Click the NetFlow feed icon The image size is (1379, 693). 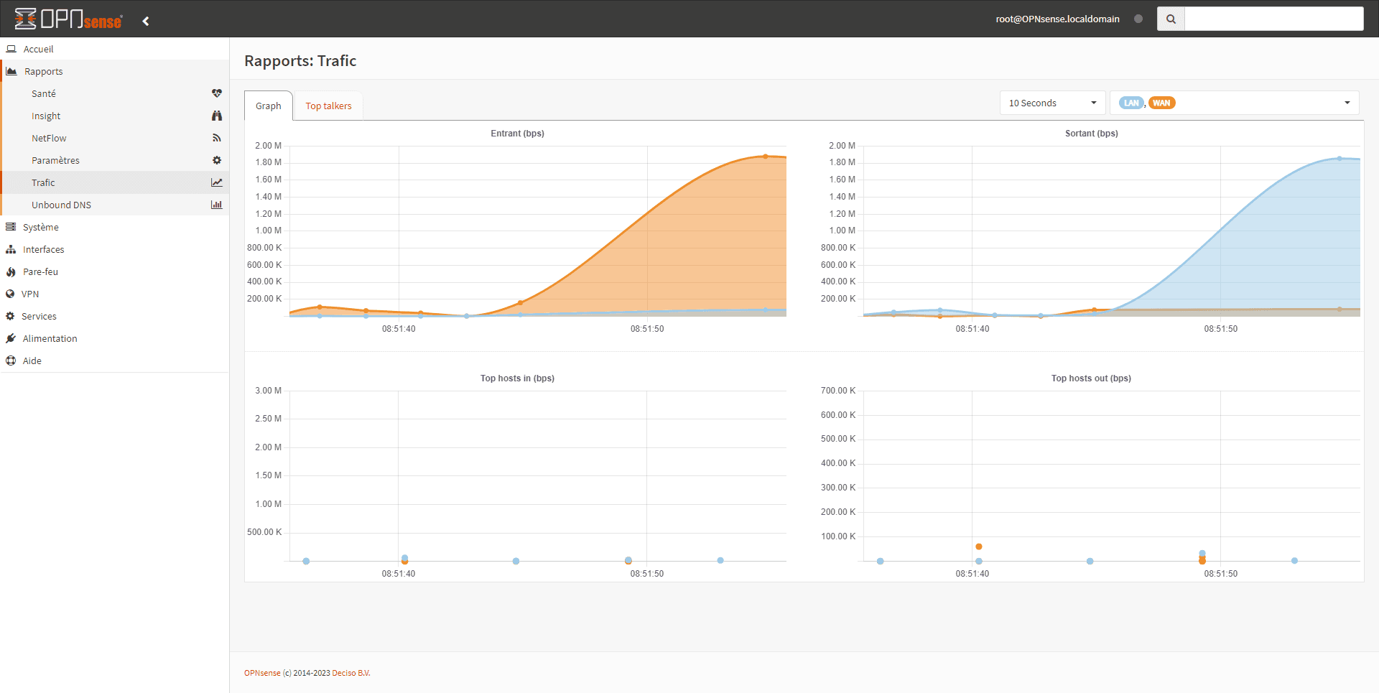(x=216, y=138)
